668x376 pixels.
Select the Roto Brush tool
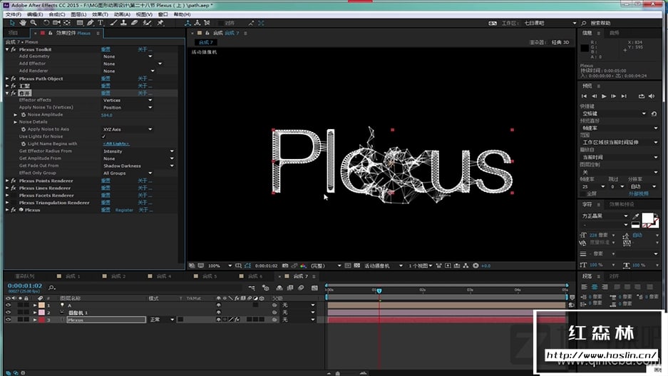147,23
